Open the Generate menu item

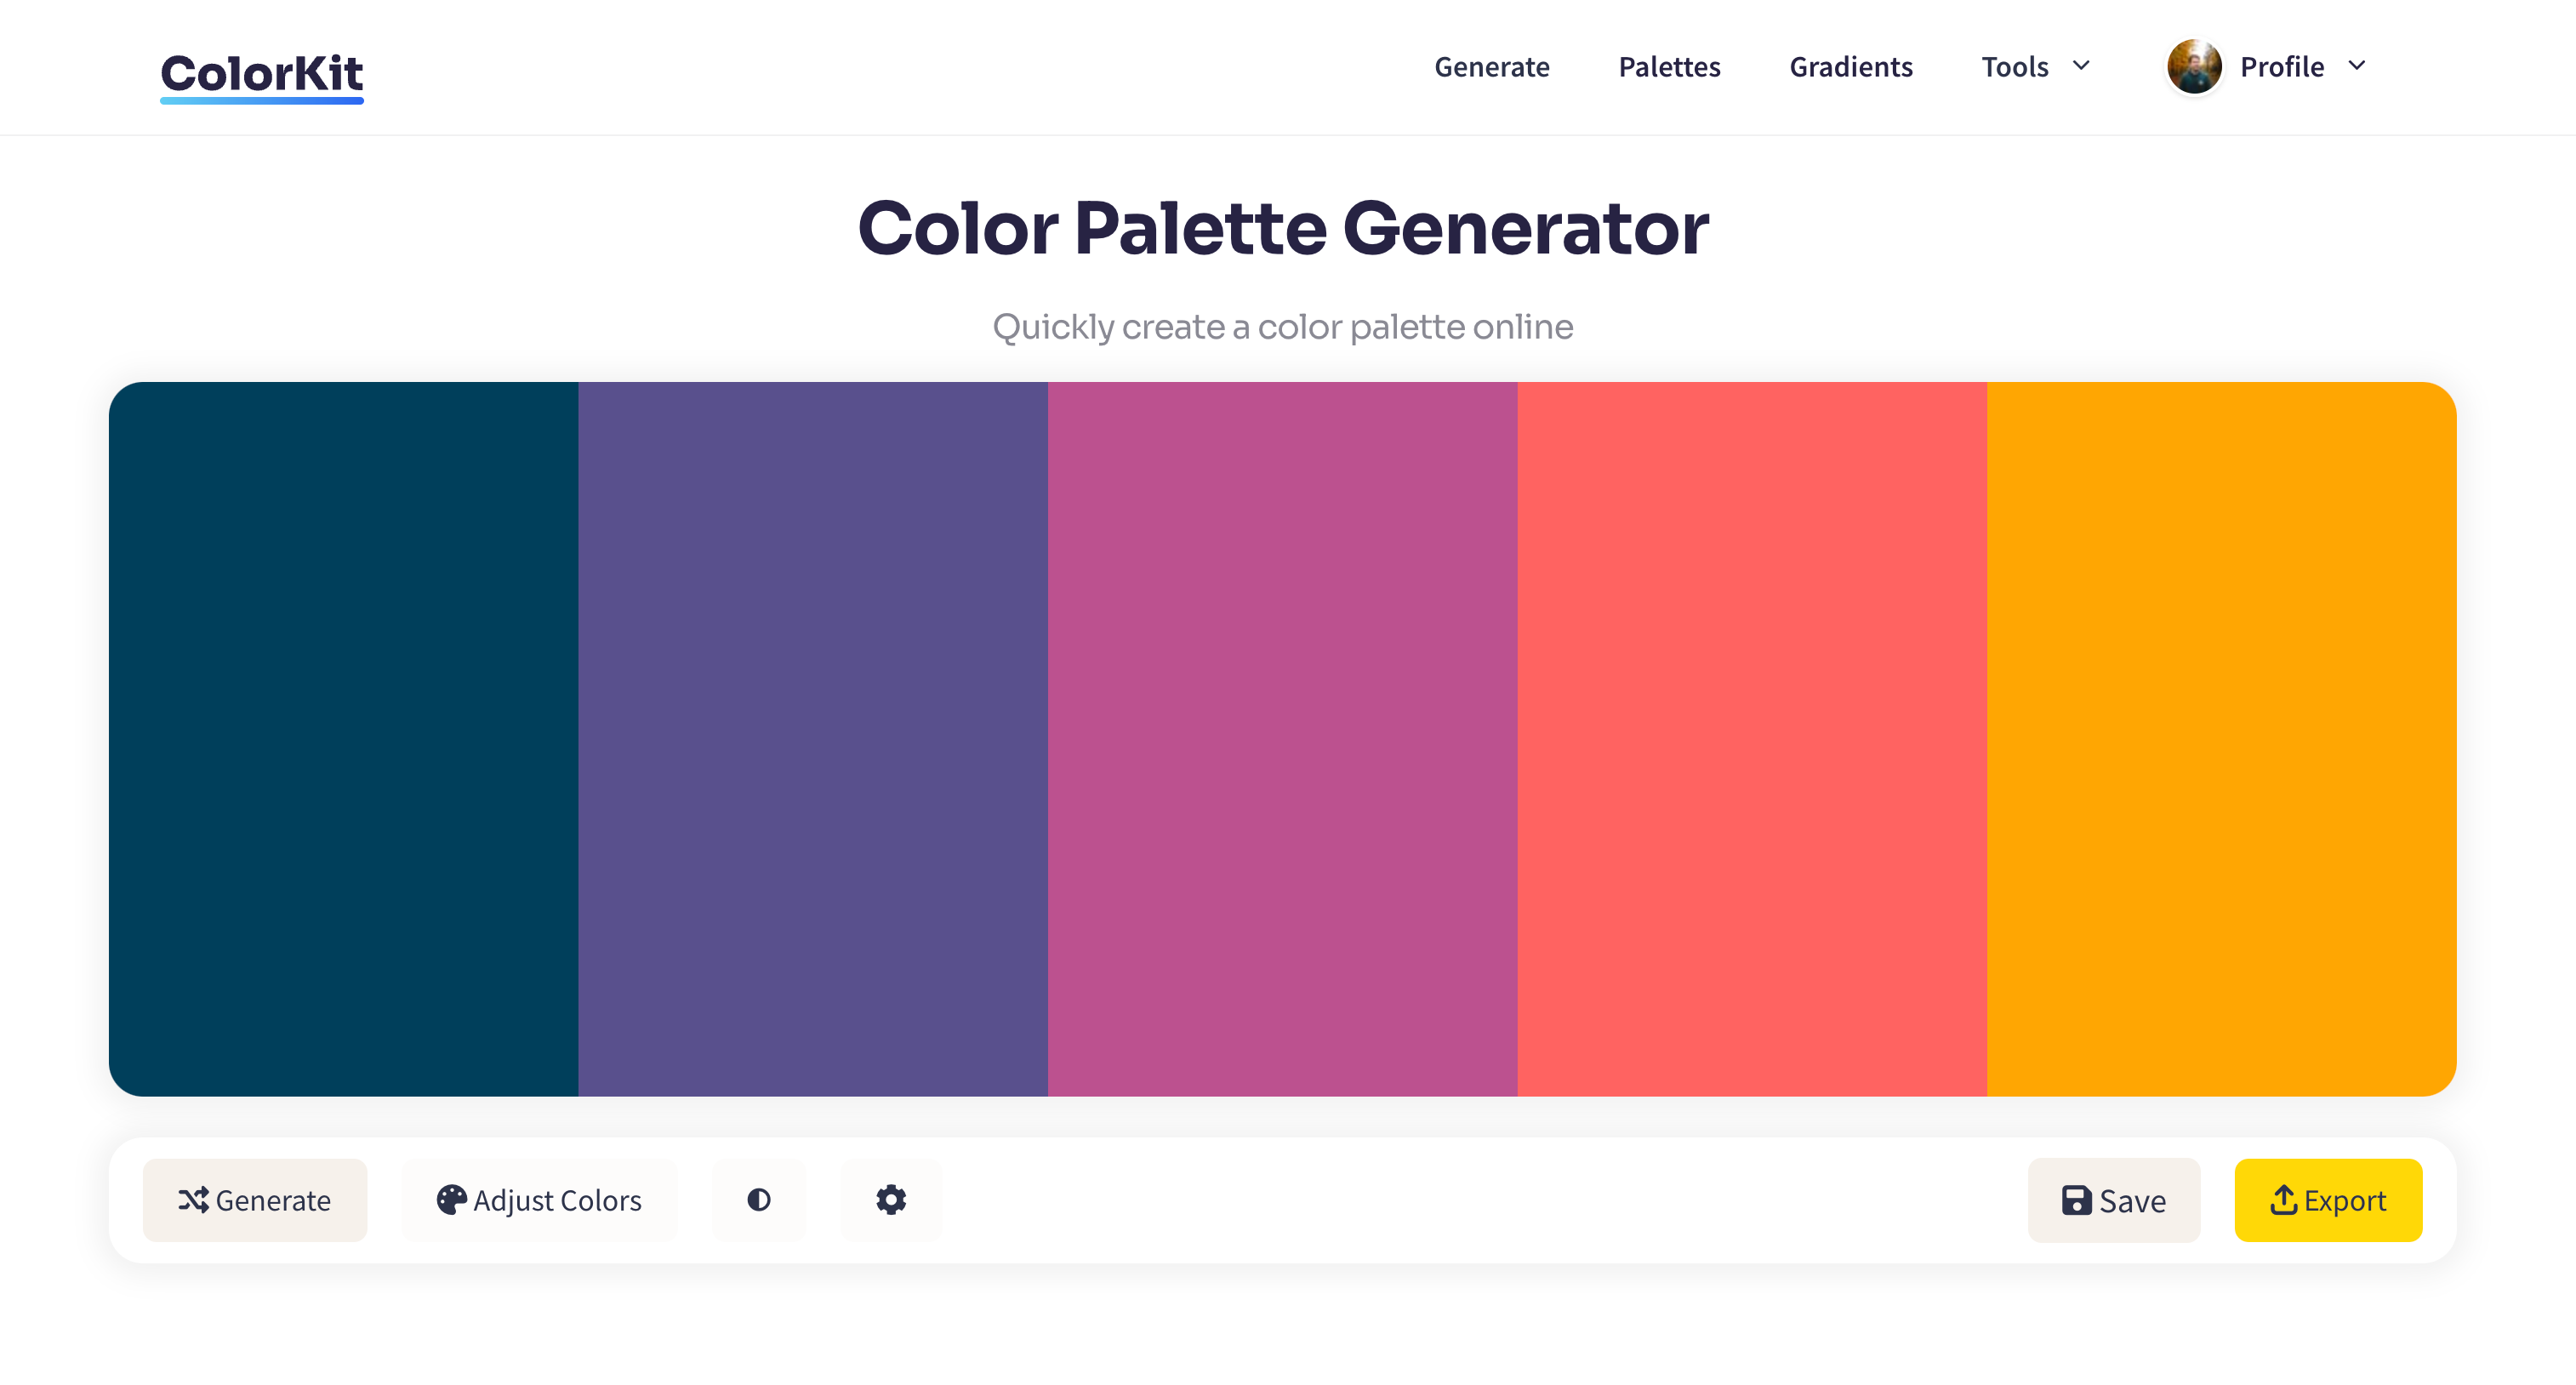tap(1493, 68)
